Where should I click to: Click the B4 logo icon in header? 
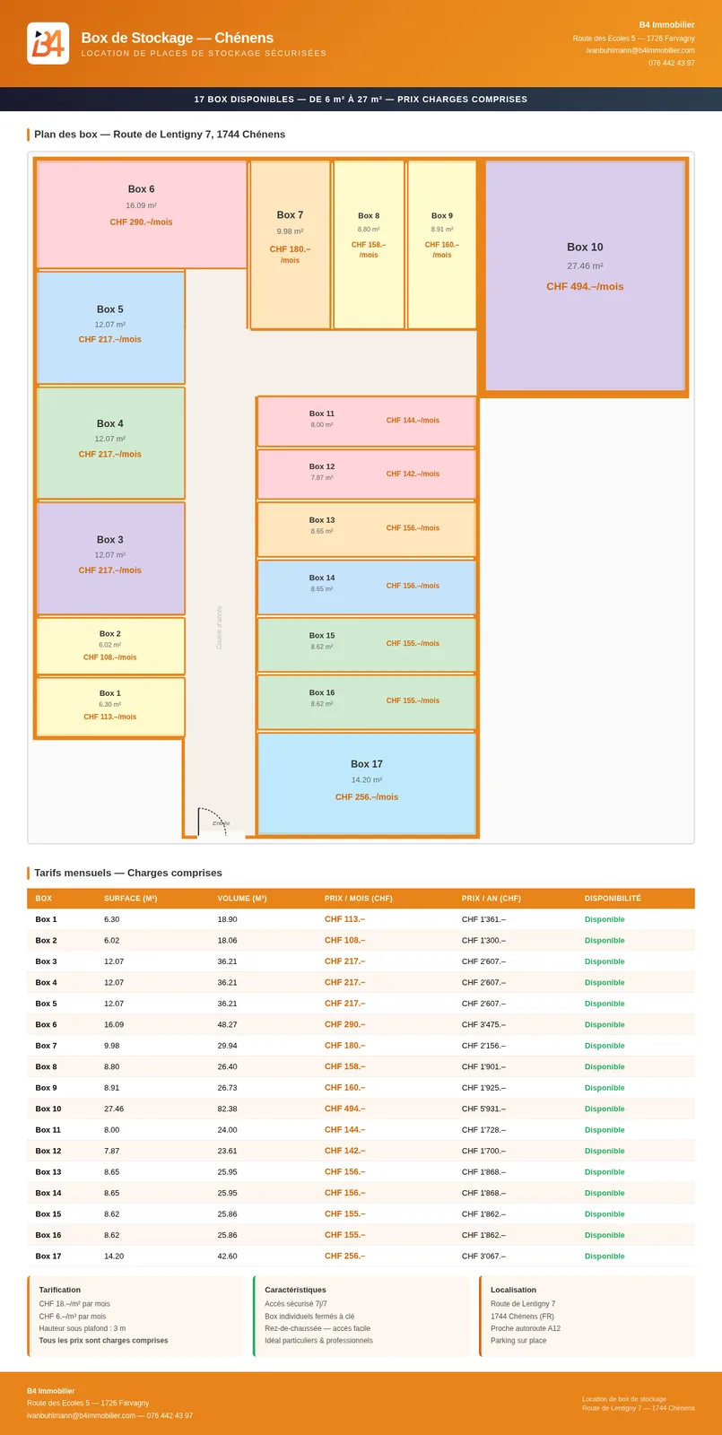pos(48,43)
